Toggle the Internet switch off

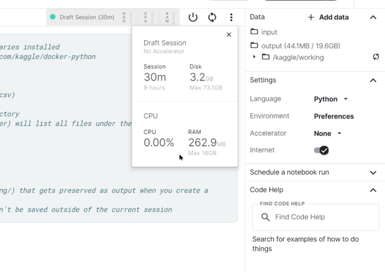[321, 150]
